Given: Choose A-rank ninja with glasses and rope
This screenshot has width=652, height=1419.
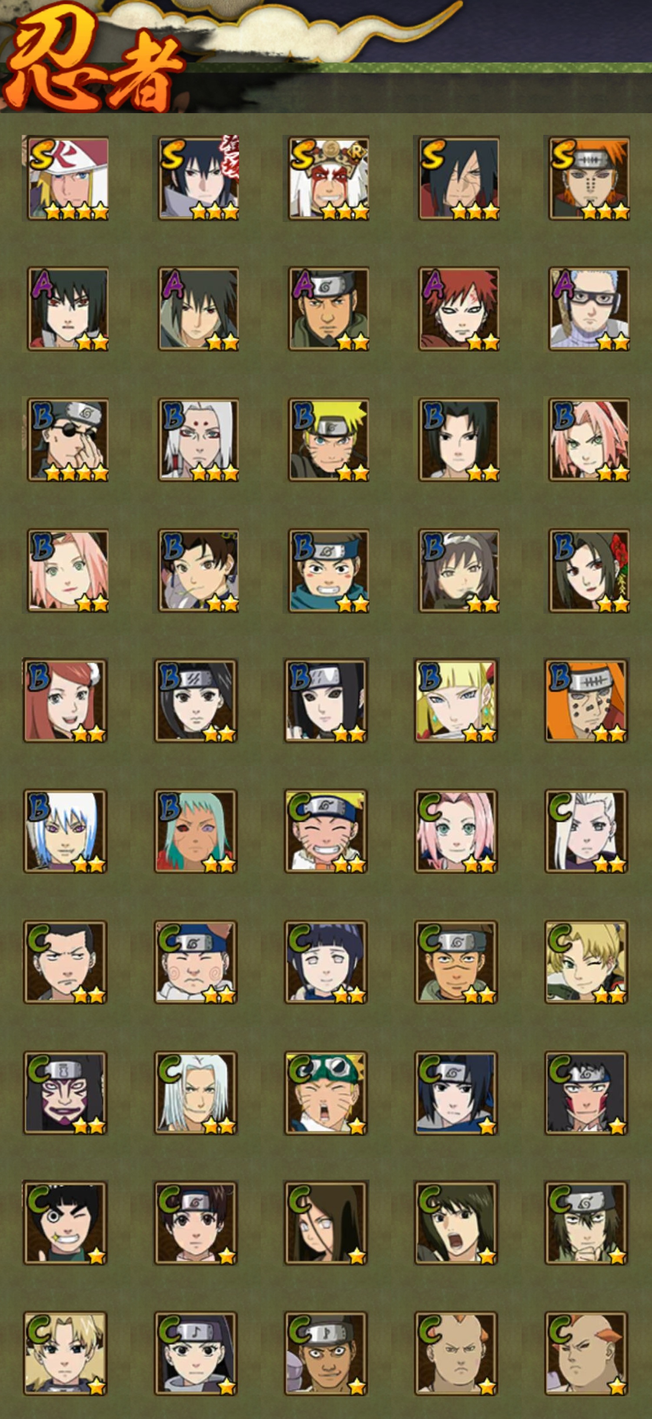Looking at the screenshot, I should (x=589, y=309).
